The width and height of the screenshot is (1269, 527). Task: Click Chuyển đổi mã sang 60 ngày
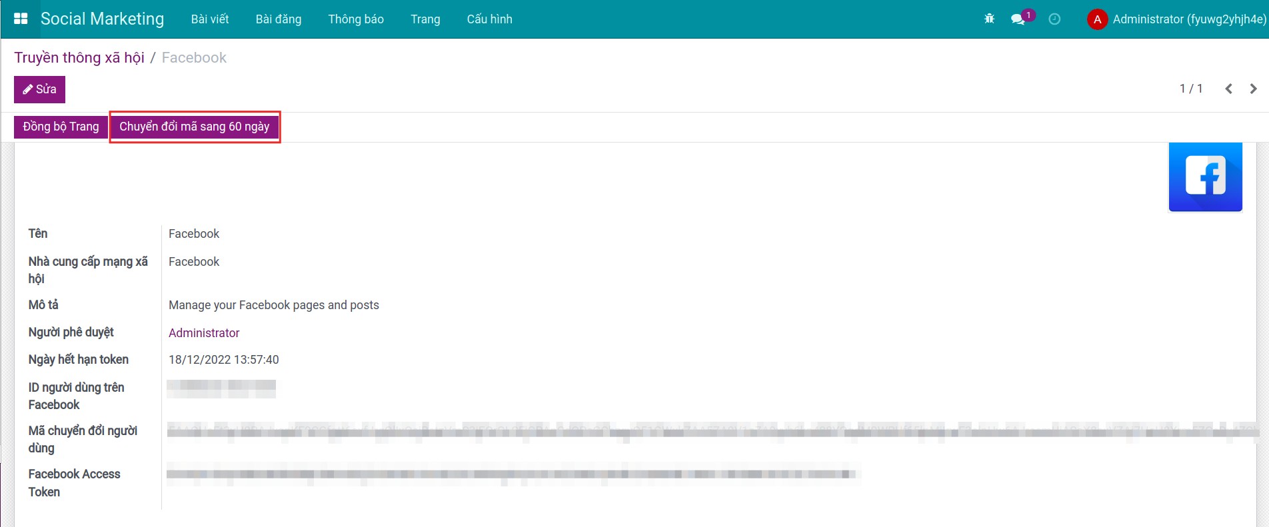click(x=194, y=127)
